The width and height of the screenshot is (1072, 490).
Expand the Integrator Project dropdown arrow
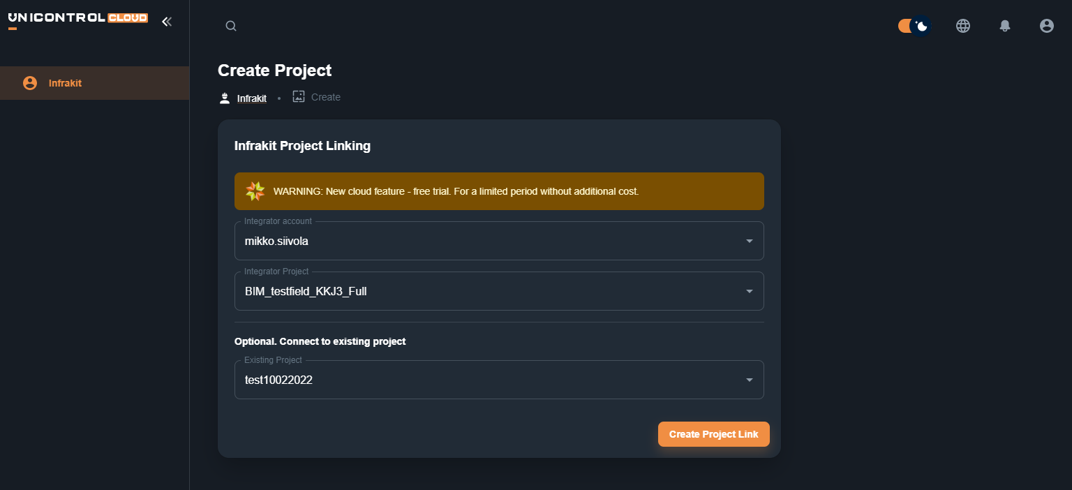[749, 291]
